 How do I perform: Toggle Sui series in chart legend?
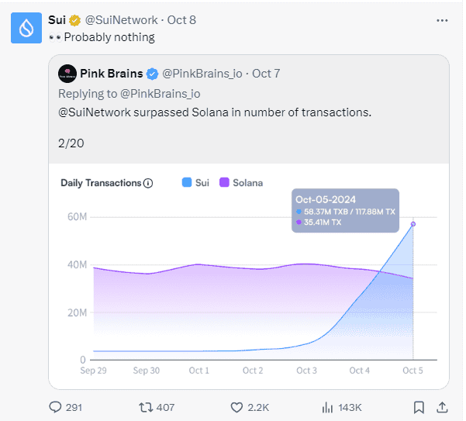coord(195,182)
